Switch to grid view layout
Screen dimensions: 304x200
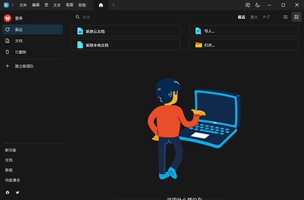click(x=296, y=17)
